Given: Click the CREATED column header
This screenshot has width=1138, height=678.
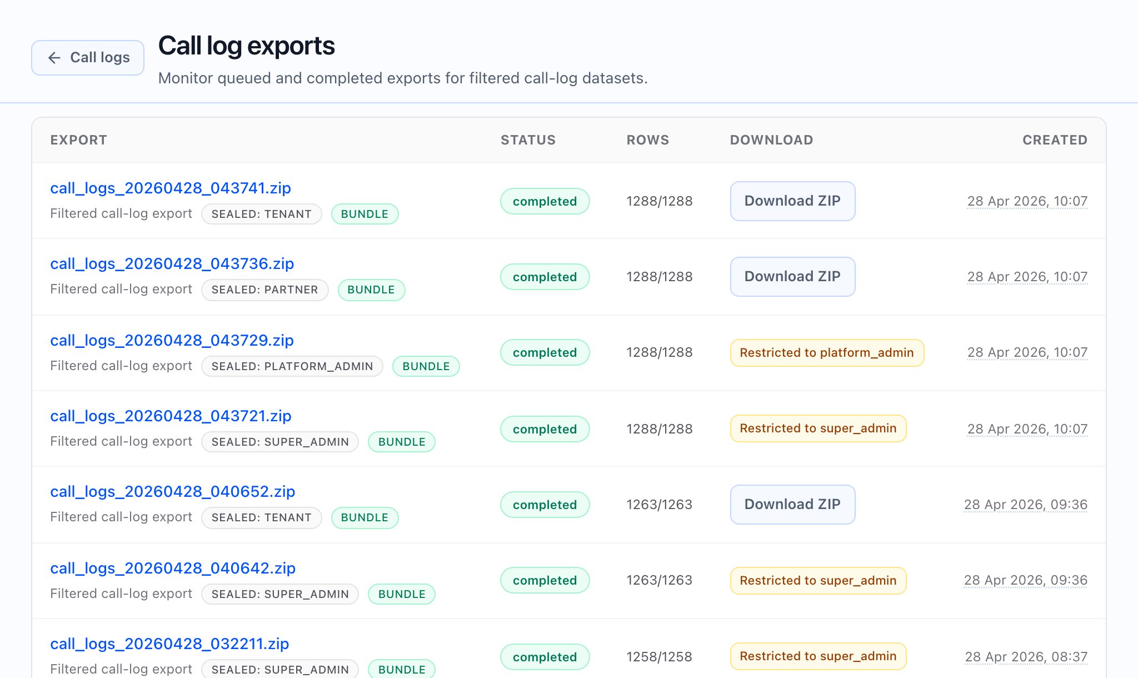Looking at the screenshot, I should click(1055, 140).
